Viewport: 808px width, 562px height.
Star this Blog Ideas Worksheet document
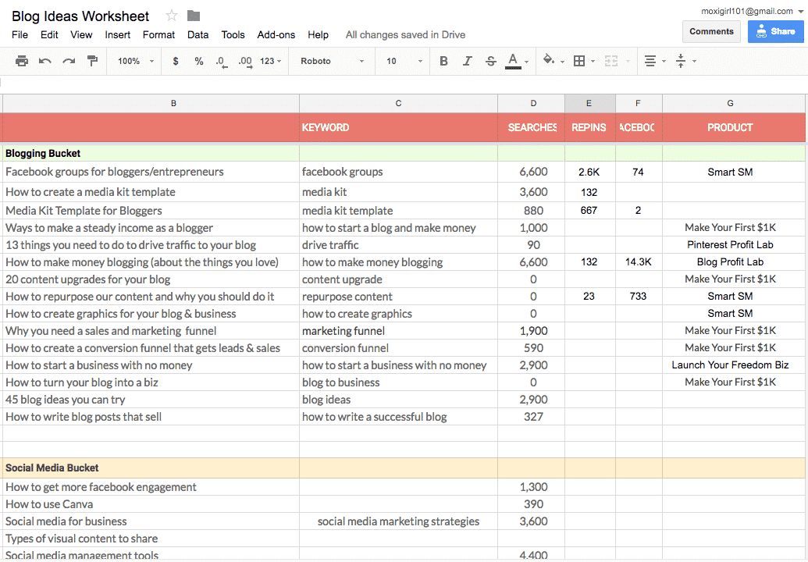pos(172,16)
